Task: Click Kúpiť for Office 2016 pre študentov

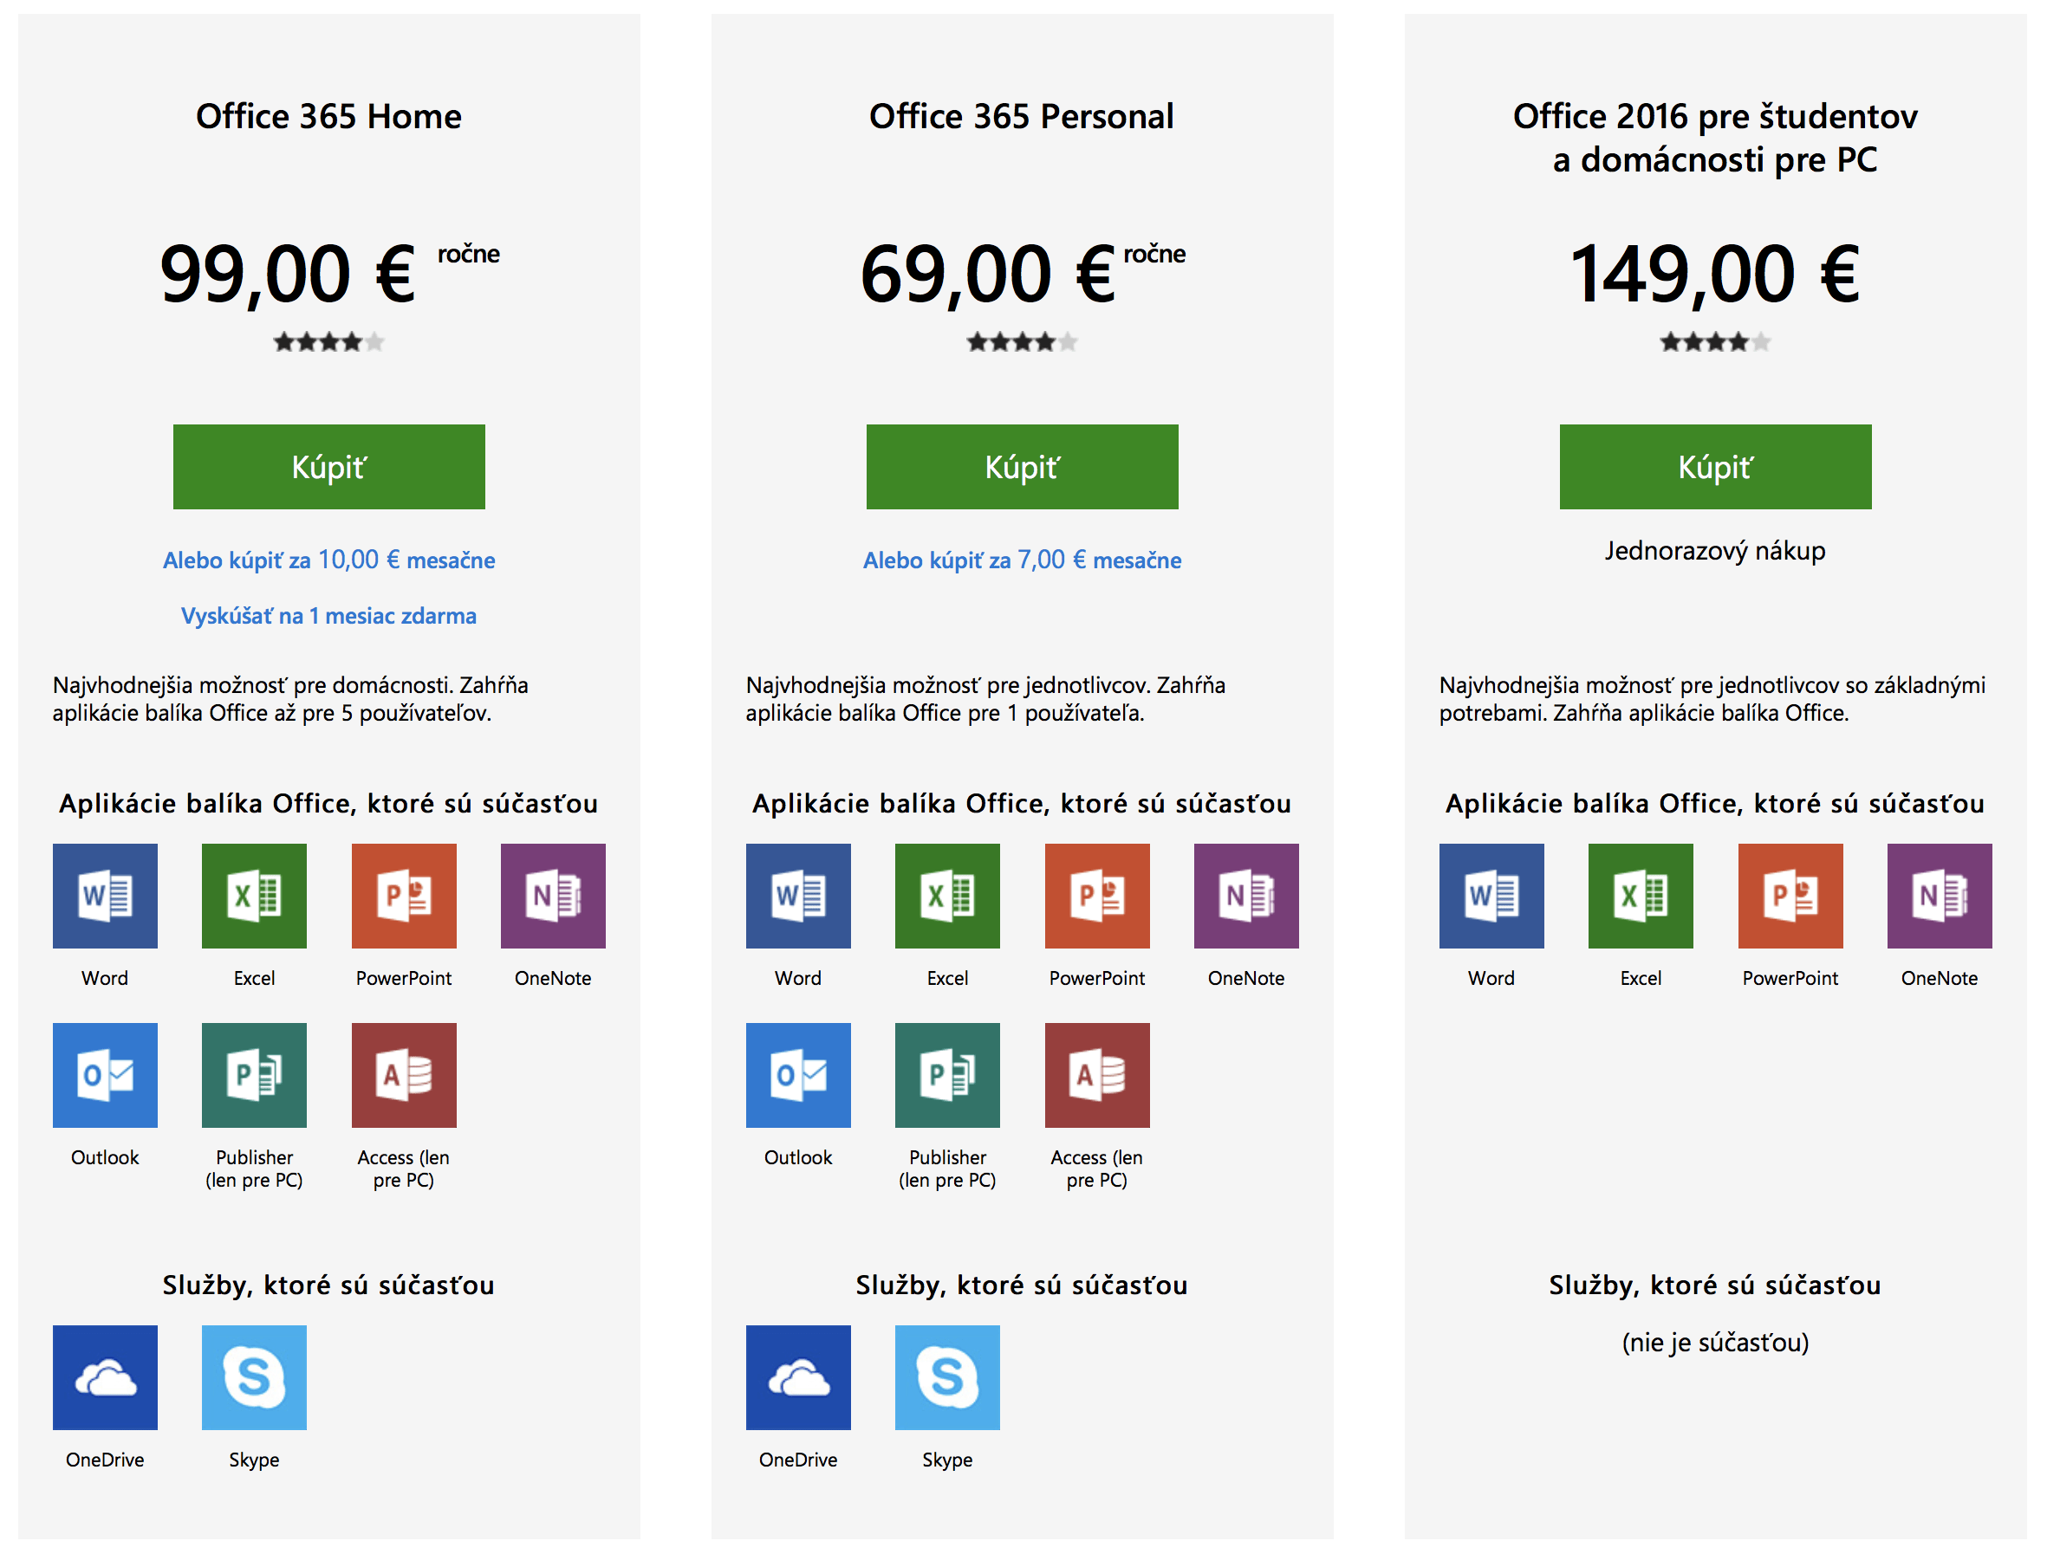Action: point(1715,466)
